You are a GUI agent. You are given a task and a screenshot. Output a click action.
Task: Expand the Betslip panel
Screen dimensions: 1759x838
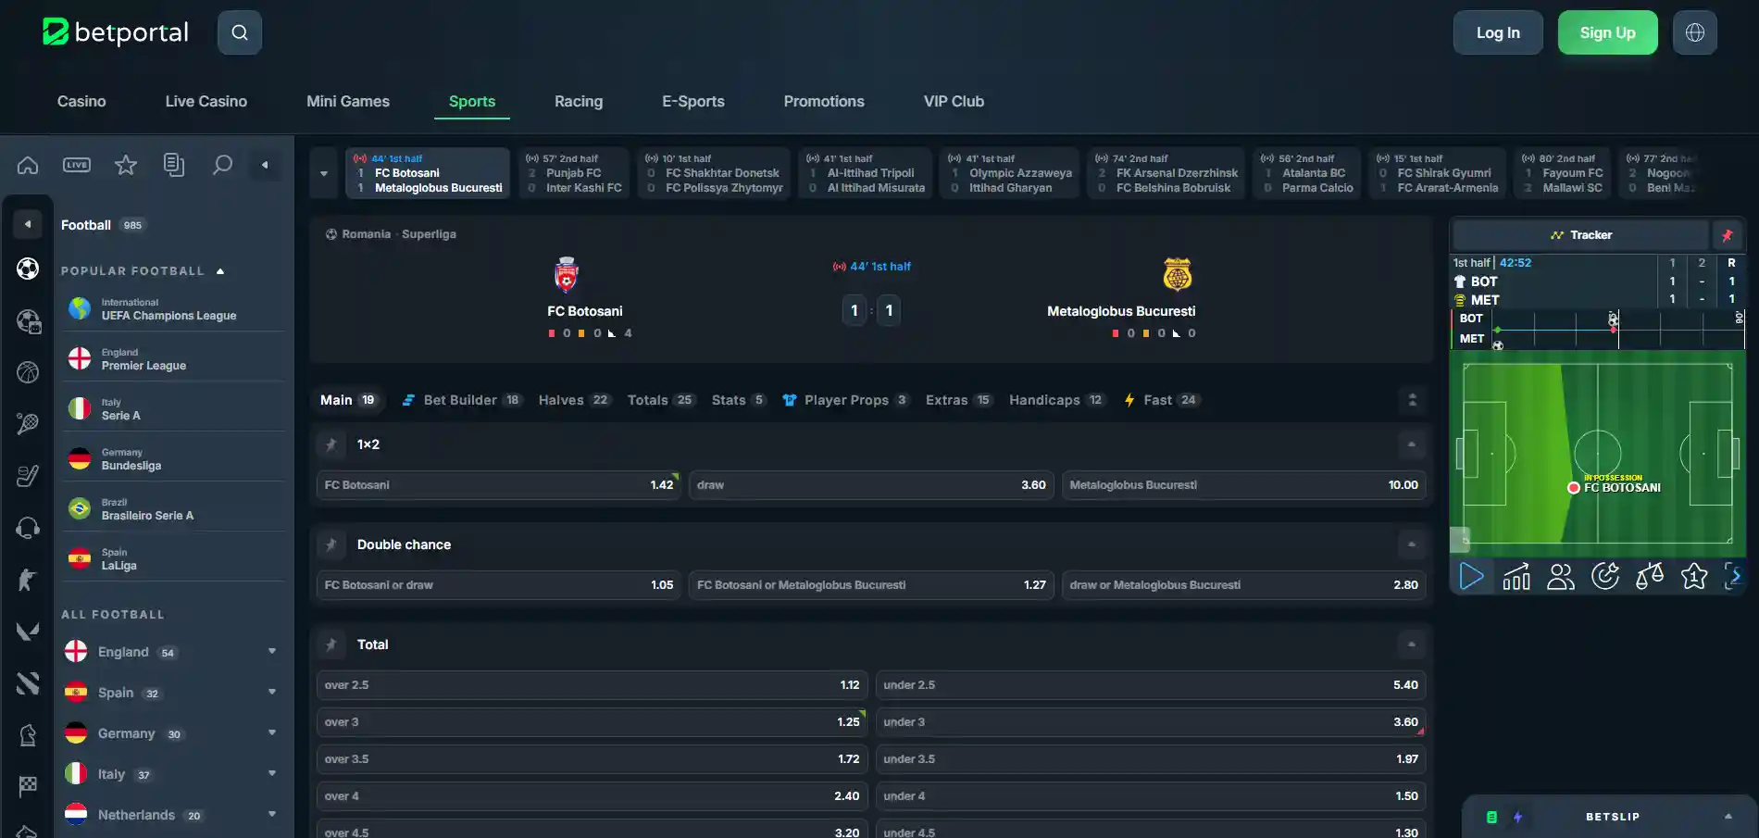pyautogui.click(x=1728, y=817)
